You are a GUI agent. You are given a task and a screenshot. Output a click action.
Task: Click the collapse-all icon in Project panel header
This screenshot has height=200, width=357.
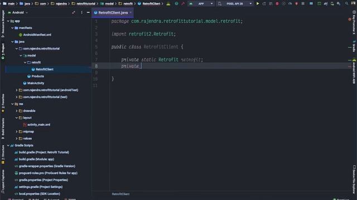[73, 12]
